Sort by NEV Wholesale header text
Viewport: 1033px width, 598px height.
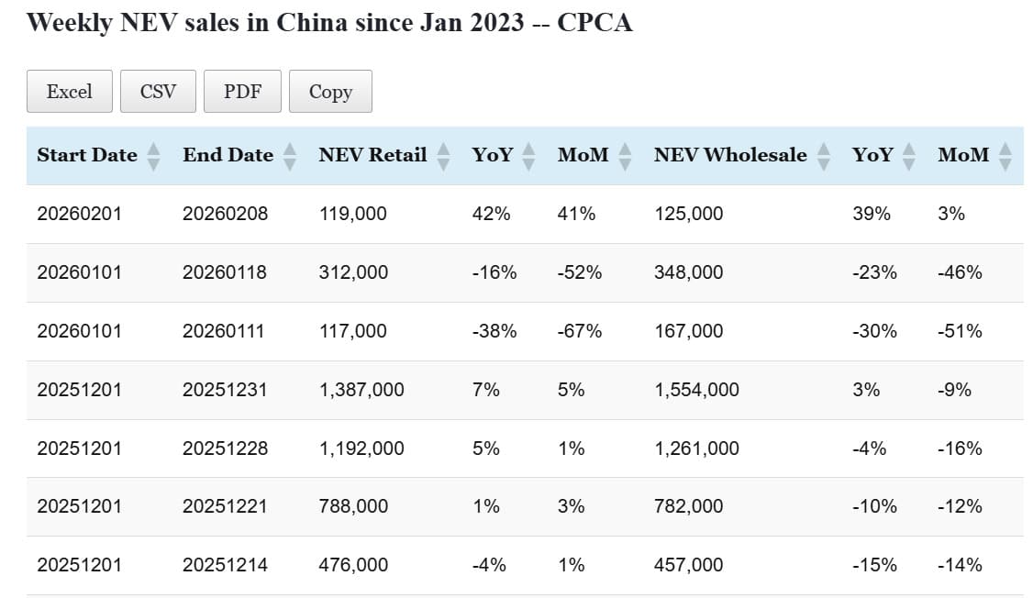tap(730, 155)
